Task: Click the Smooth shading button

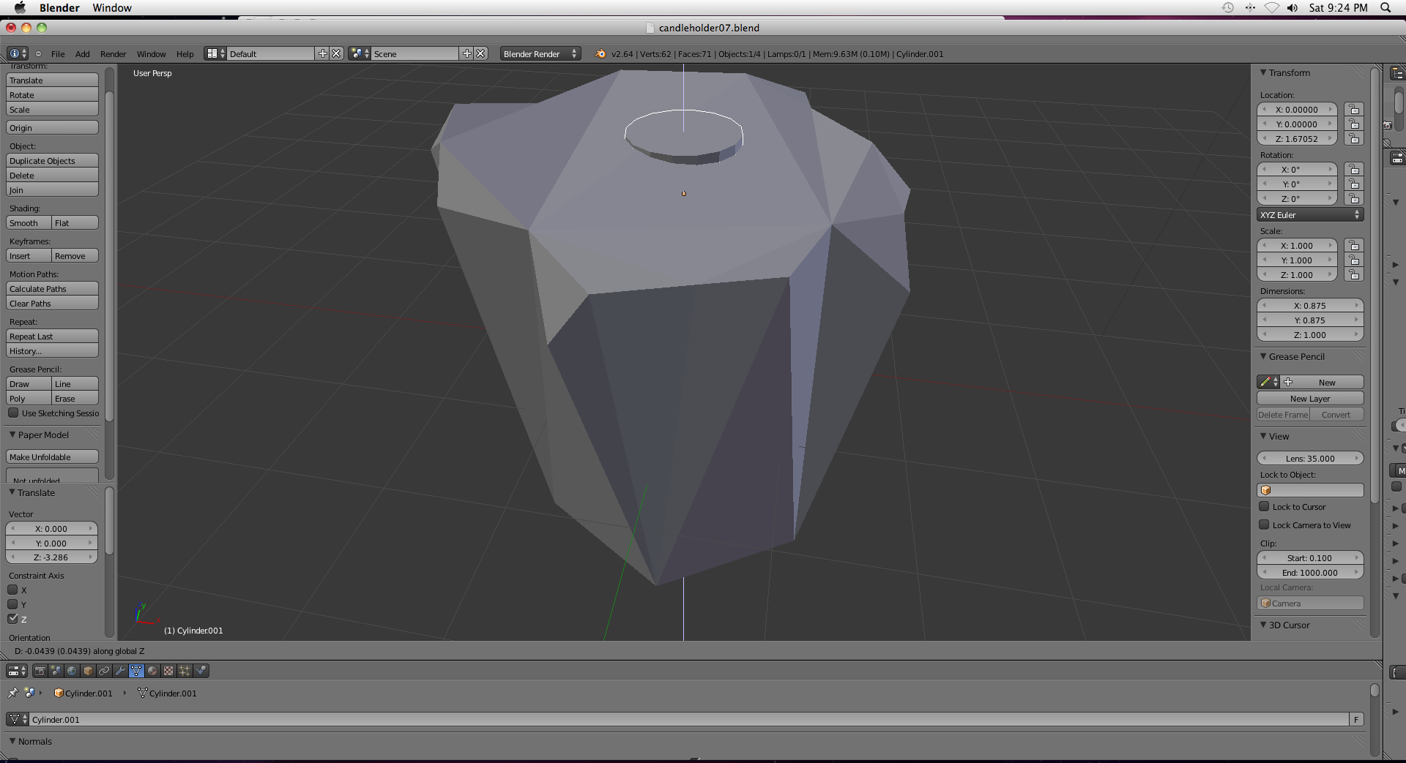Action: [x=29, y=223]
